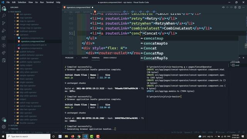Open the Edit menu
The width and height of the screenshot is (247, 139).
[14, 2]
